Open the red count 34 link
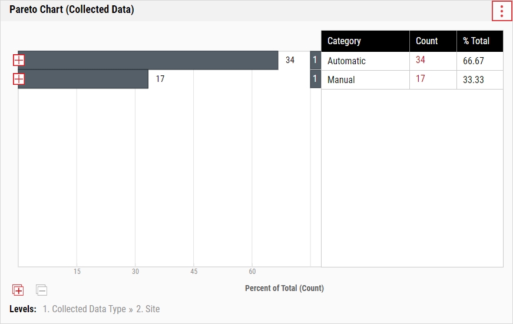 tap(421, 60)
